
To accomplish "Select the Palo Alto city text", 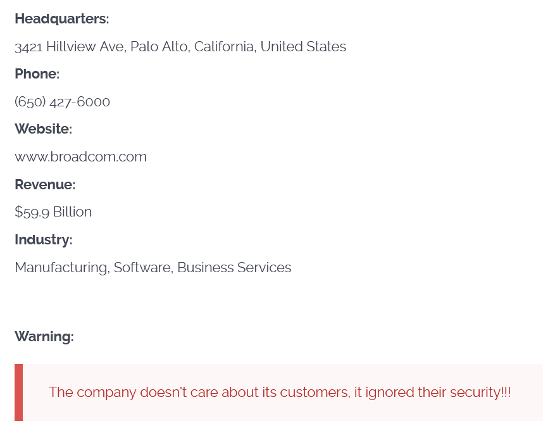I will [159, 47].
